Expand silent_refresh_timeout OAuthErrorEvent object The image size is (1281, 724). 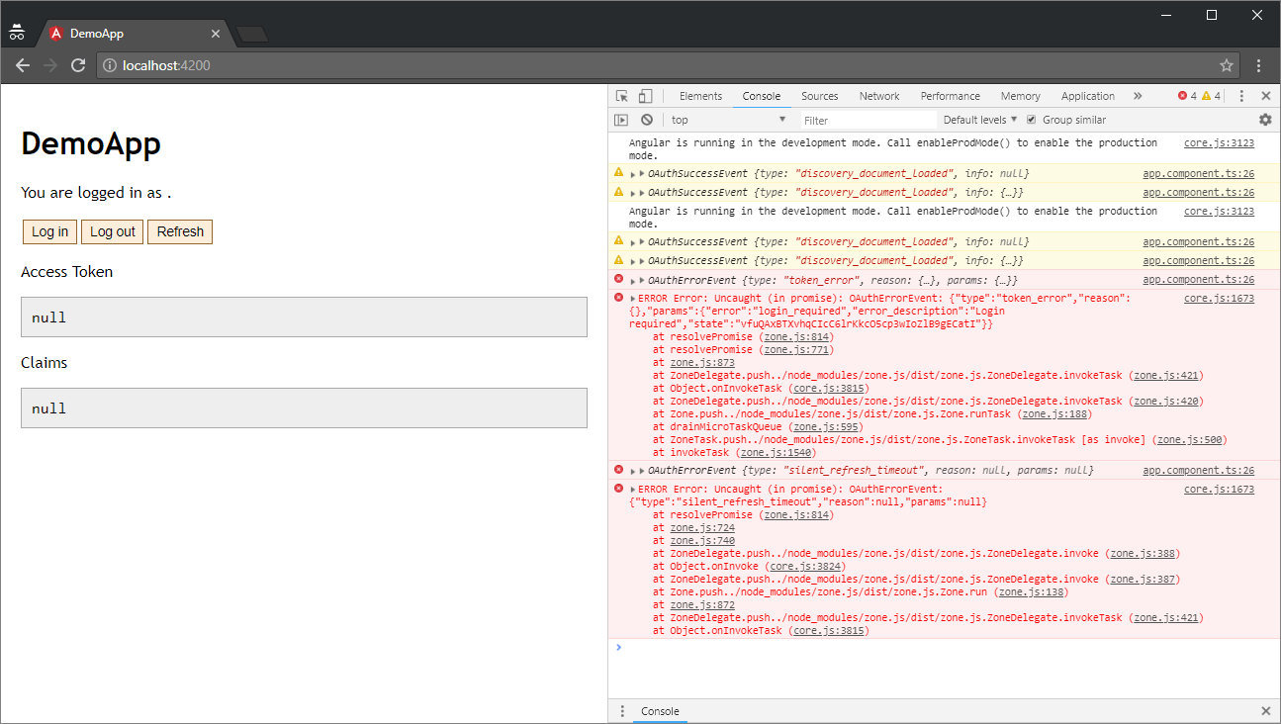642,471
